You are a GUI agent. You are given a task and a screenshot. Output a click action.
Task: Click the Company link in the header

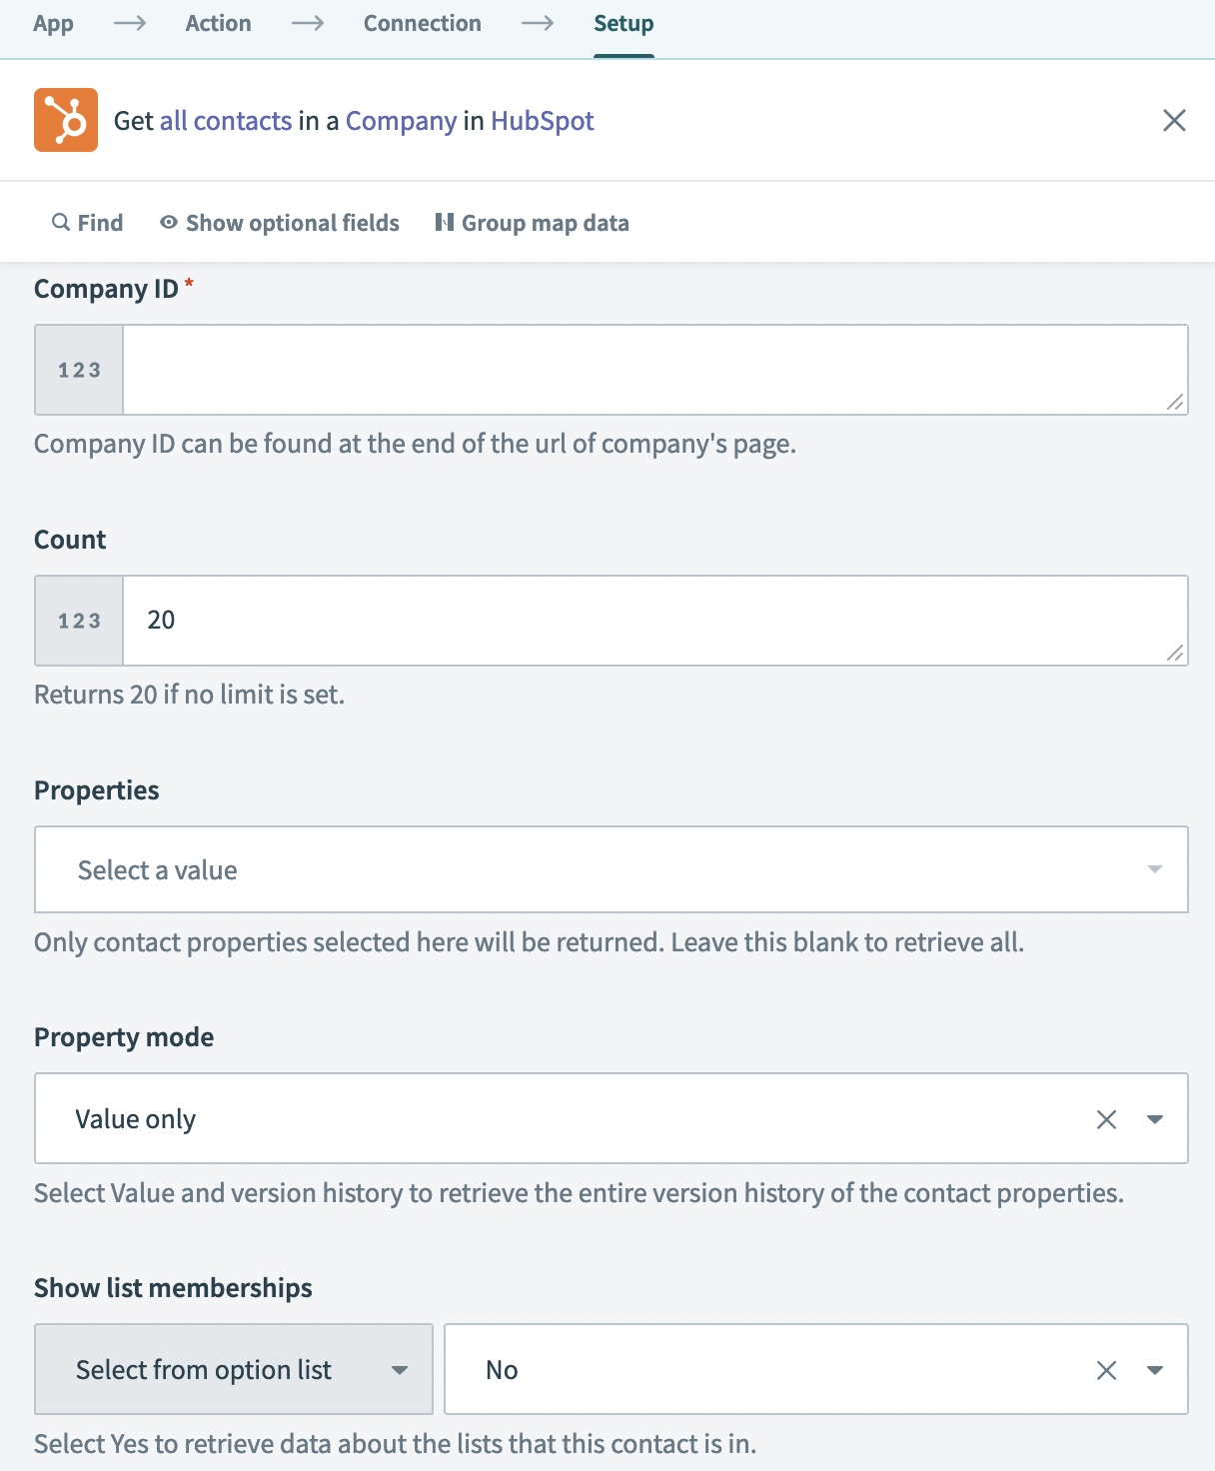402,120
